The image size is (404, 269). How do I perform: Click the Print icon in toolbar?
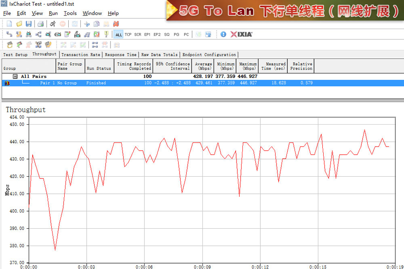point(40,24)
